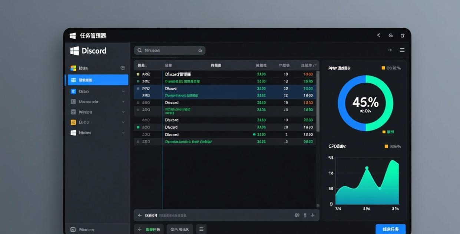Image resolution: width=460 pixels, height=234 pixels.
Task: Select the Discord row with green square marker
Action: point(225,127)
